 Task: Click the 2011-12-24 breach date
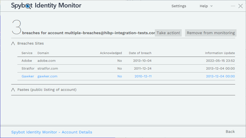point(143,69)
